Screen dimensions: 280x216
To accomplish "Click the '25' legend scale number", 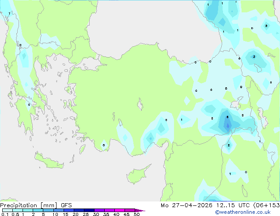I will tap(86, 214).
